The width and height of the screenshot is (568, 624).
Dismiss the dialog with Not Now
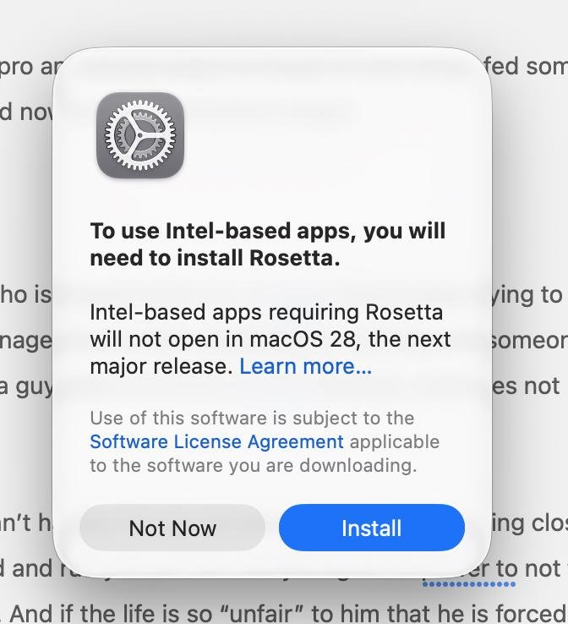(172, 528)
